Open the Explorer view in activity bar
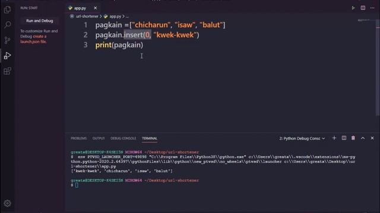The width and height of the screenshot is (380, 213). 7,9
